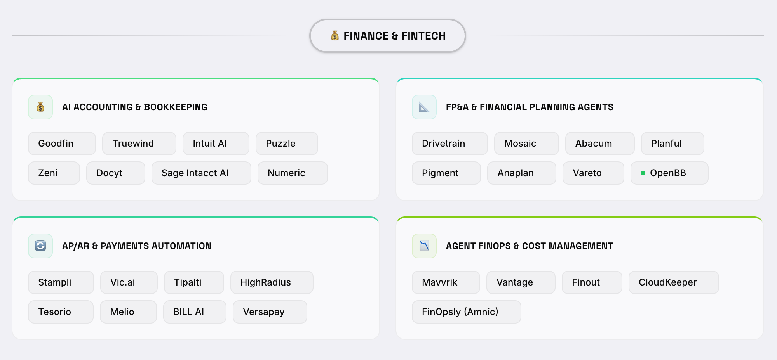The height and width of the screenshot is (360, 777).
Task: Select the Goodfin chip
Action: (x=62, y=144)
